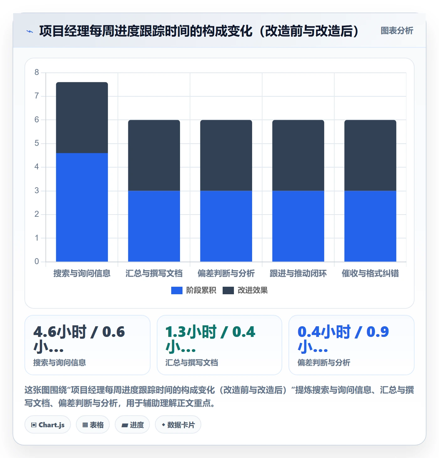
Task: Click the blue segment of 搜索与询问信息 bar
Action: [x=82, y=207]
